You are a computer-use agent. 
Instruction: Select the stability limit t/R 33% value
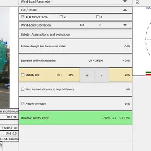[x=71, y=75]
